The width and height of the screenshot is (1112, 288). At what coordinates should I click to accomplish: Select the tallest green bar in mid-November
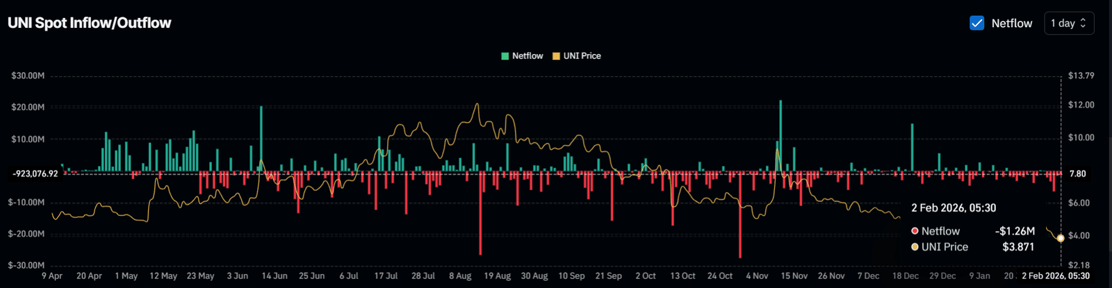pyautogui.click(x=780, y=135)
